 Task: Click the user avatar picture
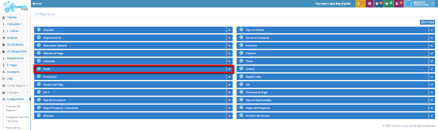(408, 4)
